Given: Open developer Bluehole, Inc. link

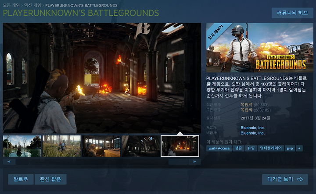Looking at the screenshot, I should 252,128.
